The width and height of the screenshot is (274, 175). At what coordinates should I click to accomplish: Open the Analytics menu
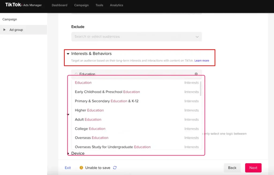pyautogui.click(x=116, y=5)
